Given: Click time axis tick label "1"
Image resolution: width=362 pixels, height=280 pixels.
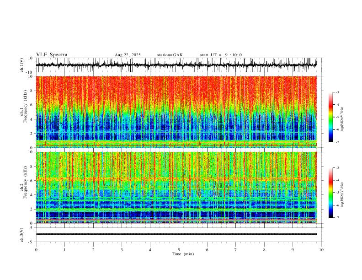Looking at the screenshot, I should (x=64, y=250).
